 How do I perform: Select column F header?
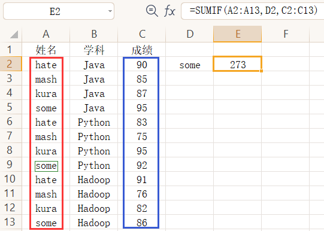(286, 34)
